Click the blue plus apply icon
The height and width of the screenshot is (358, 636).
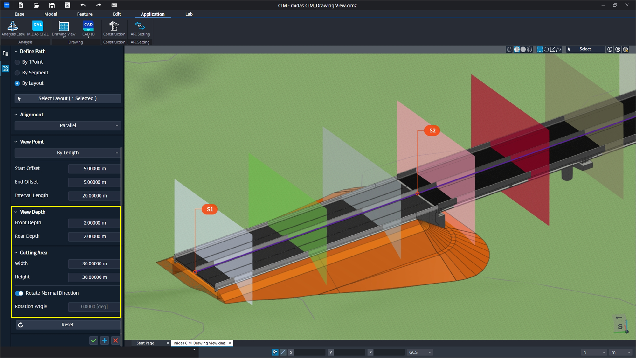pos(105,340)
